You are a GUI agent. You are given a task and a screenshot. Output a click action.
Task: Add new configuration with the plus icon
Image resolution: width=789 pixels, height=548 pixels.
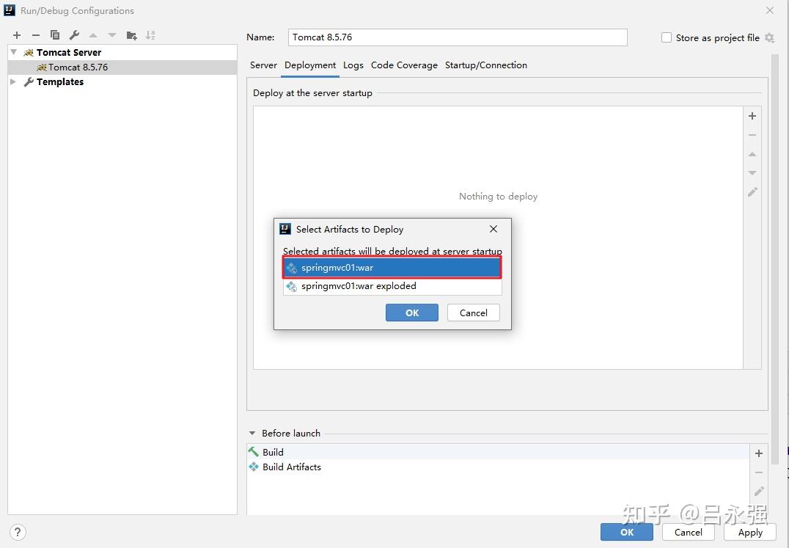(x=17, y=35)
